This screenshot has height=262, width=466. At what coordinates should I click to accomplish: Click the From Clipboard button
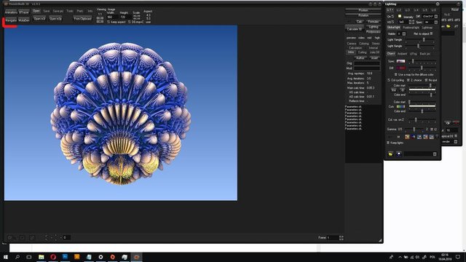[x=82, y=19]
